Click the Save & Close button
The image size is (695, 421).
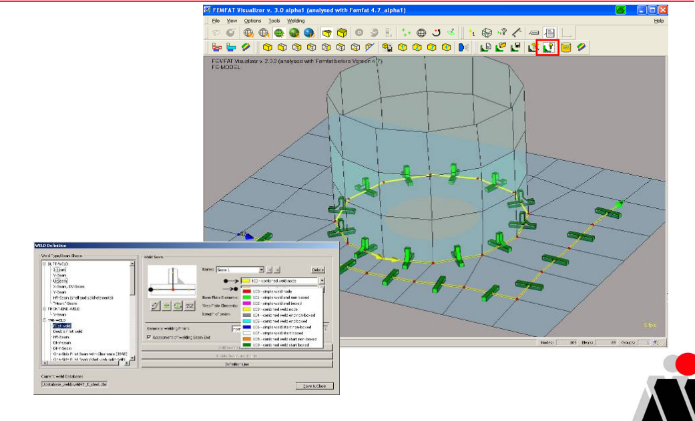pos(314,386)
